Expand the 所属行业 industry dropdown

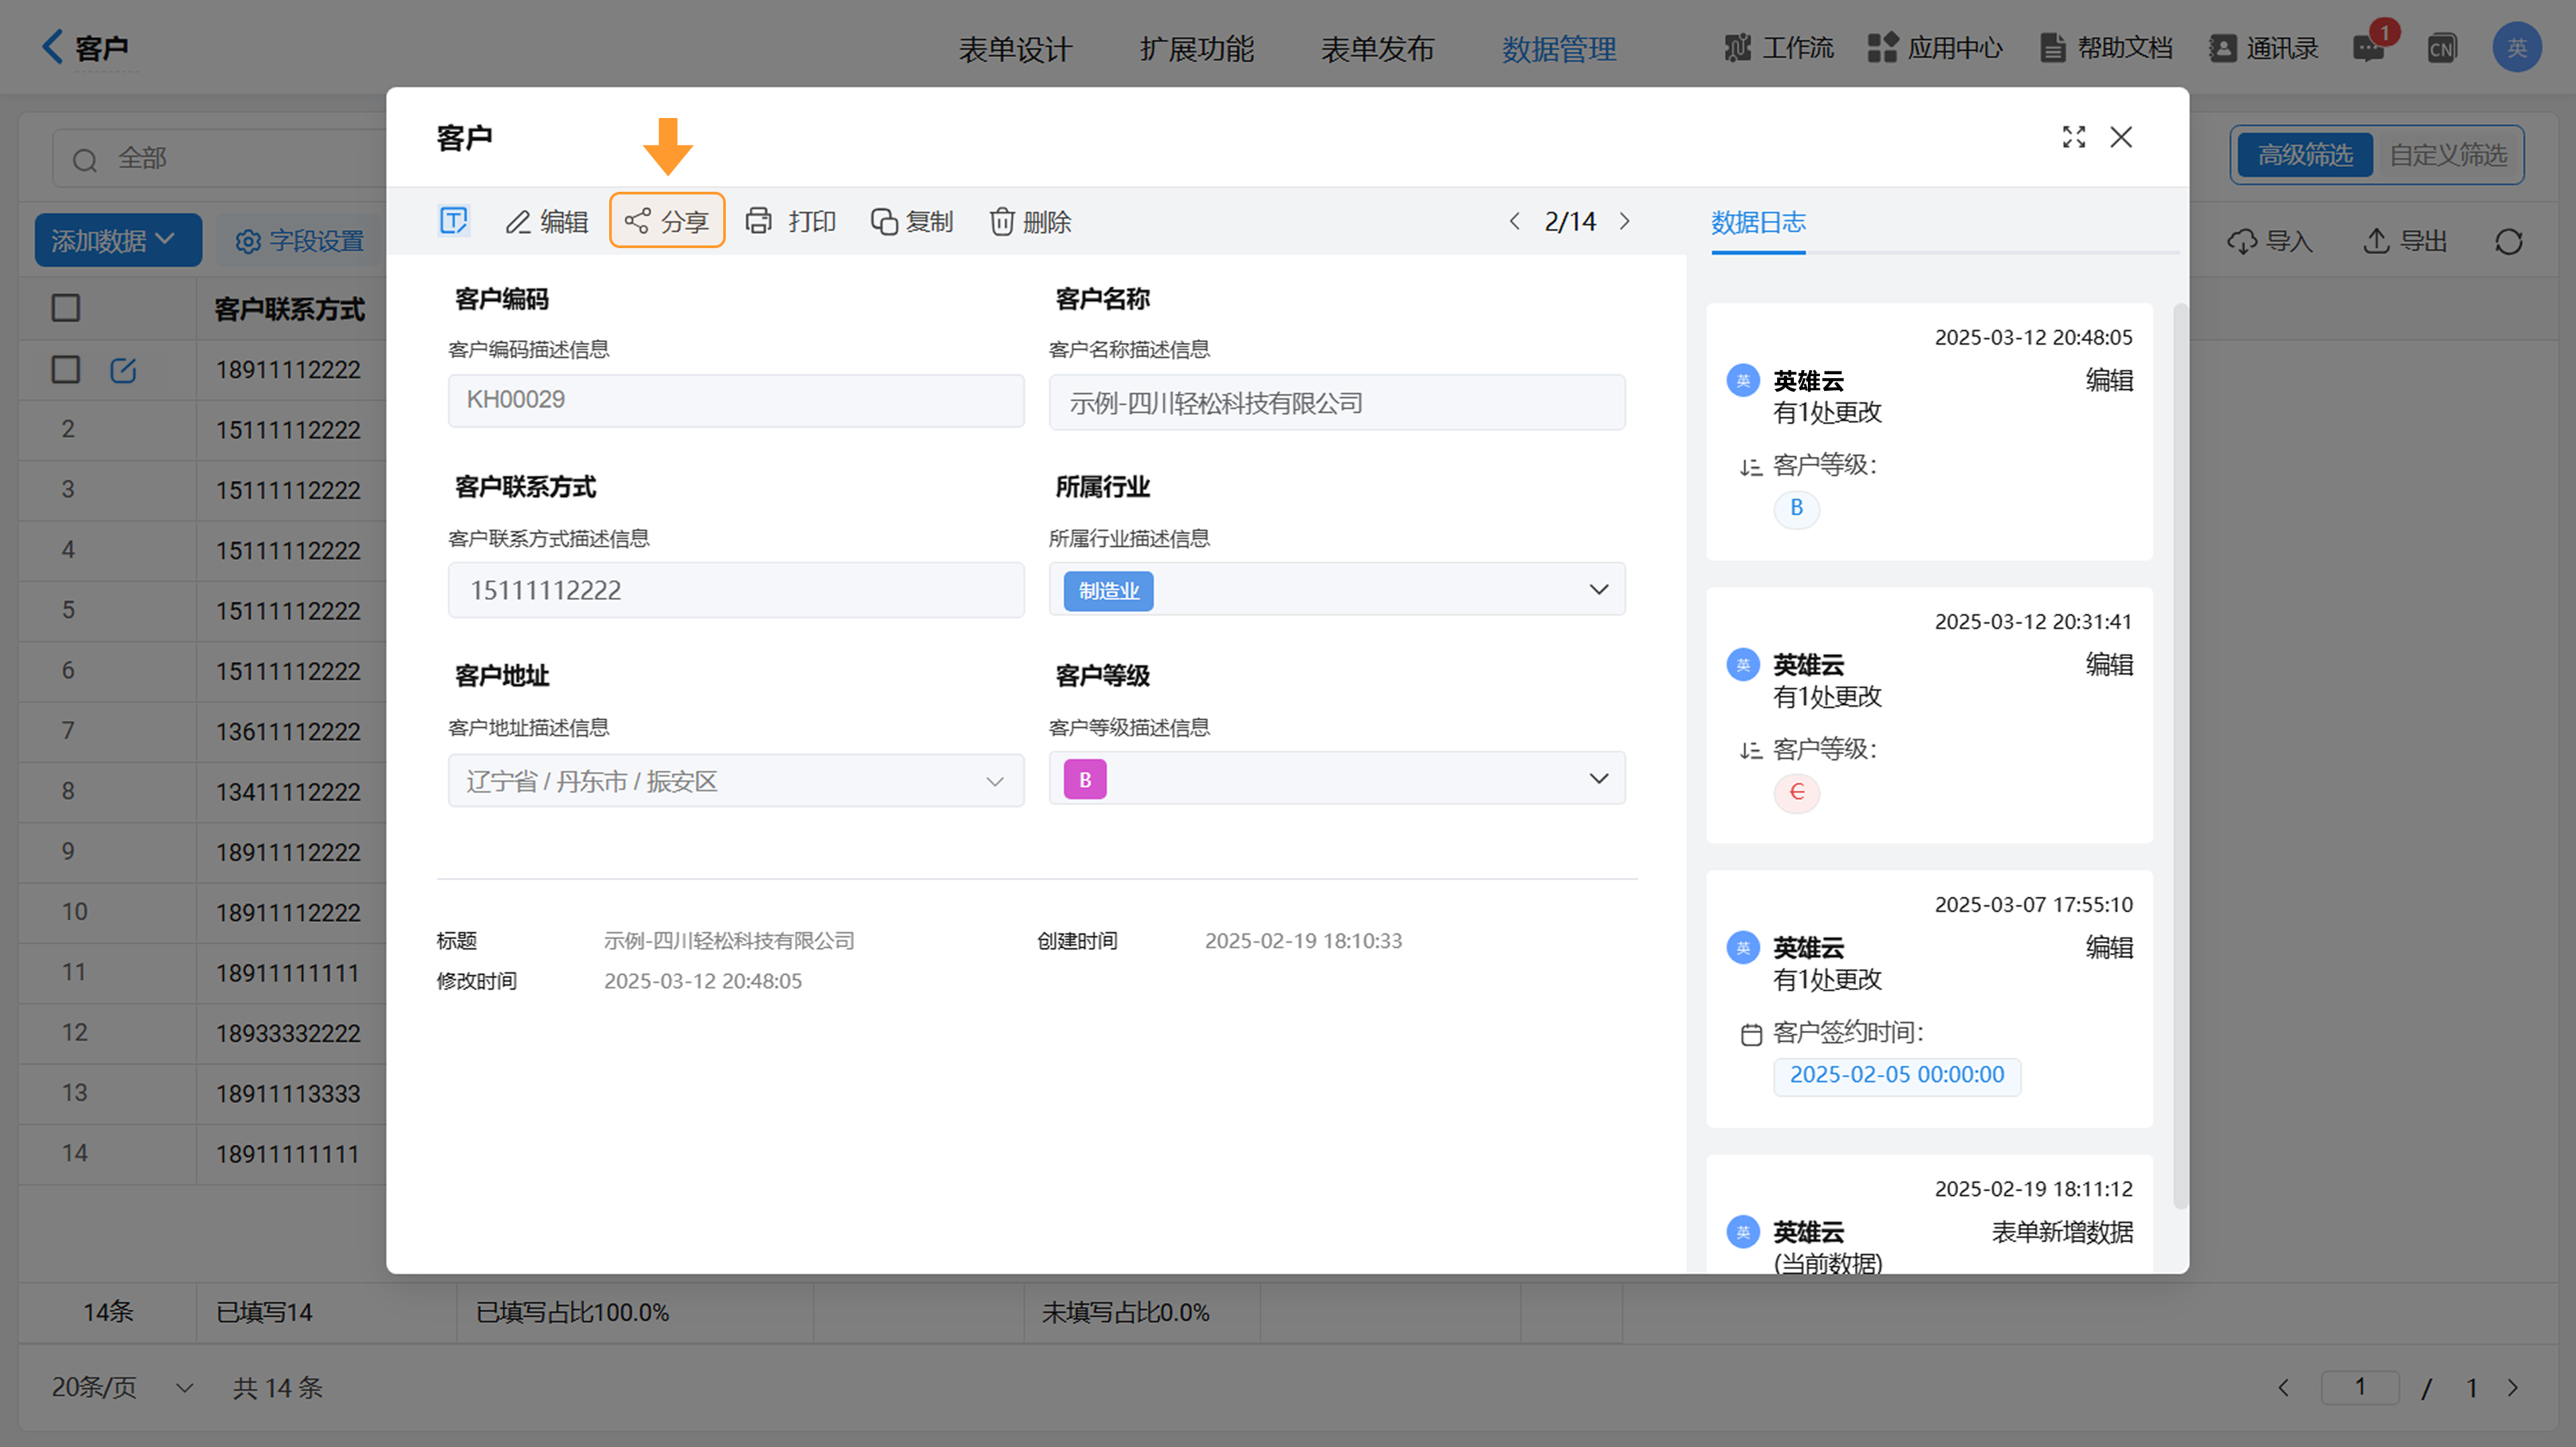tap(1598, 589)
